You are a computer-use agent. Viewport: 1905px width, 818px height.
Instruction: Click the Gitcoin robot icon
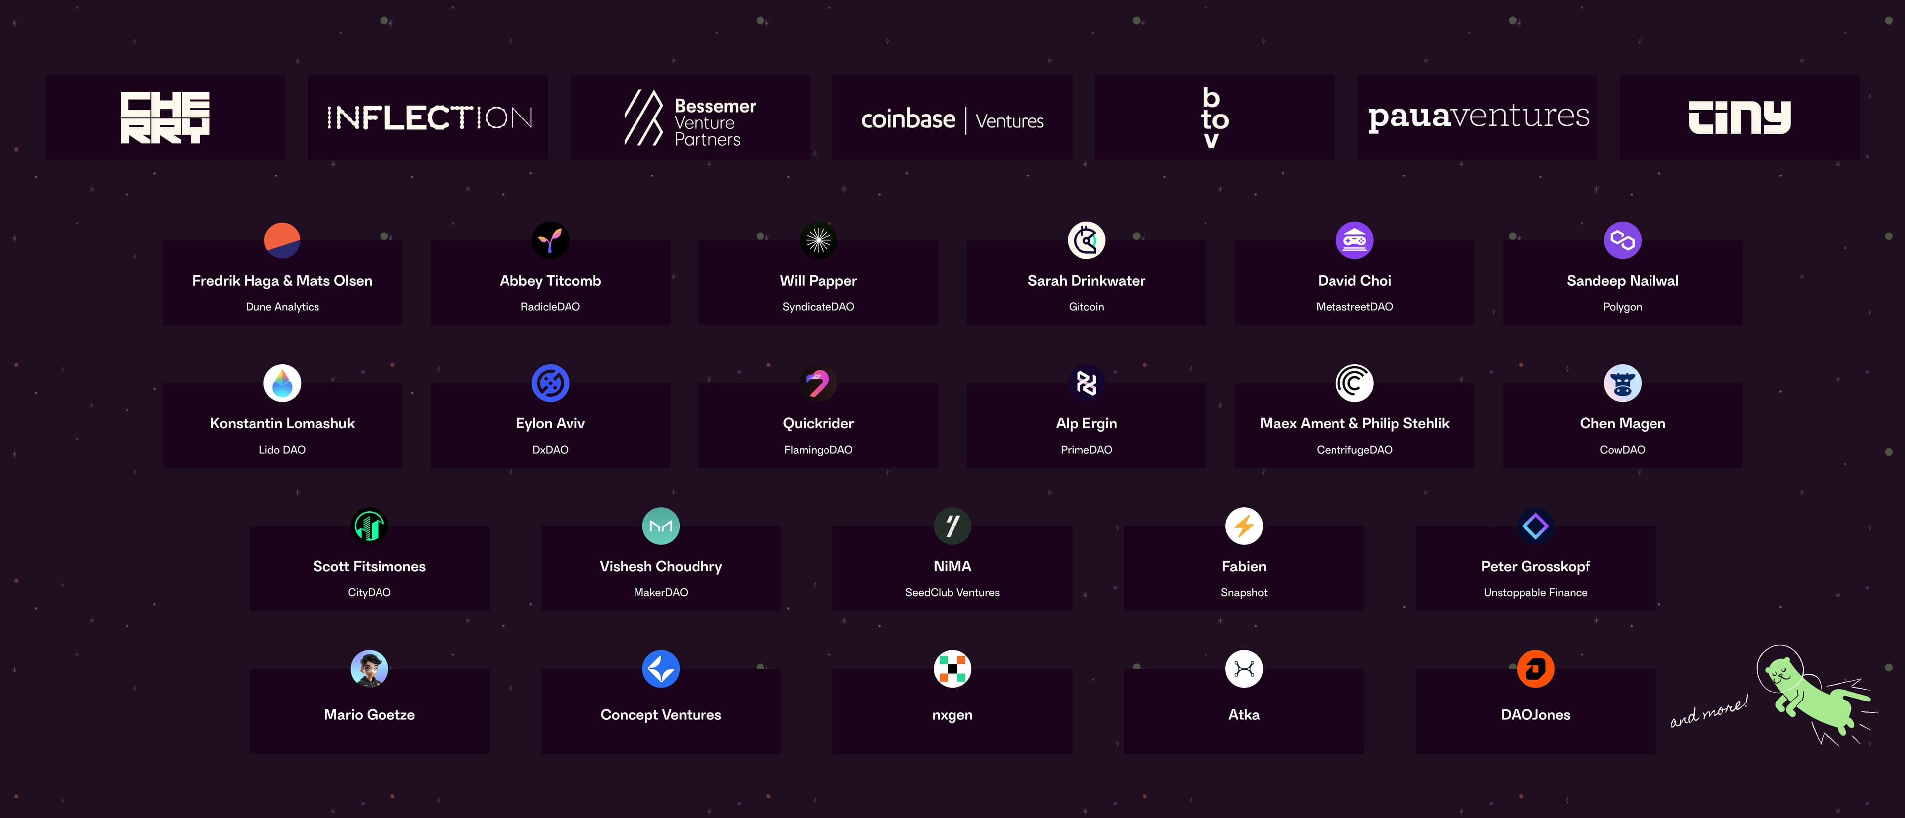tap(1086, 240)
